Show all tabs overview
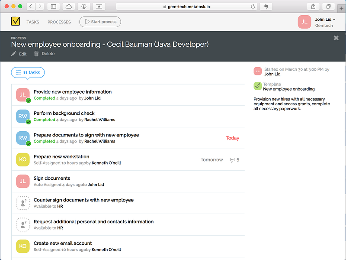 tap(329, 6)
